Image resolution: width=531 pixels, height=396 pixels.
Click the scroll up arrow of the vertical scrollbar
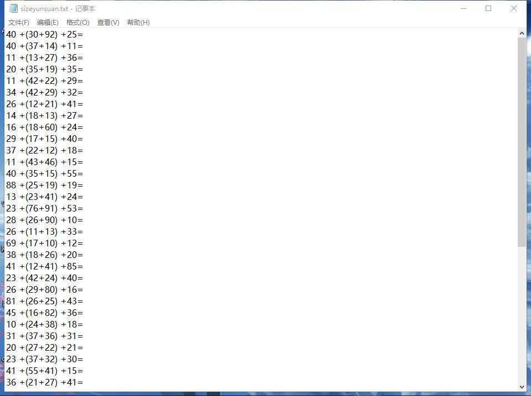pyautogui.click(x=522, y=34)
